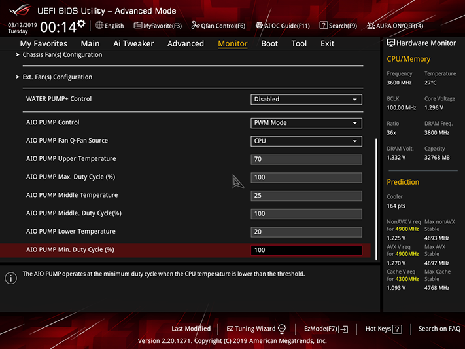Click 1.296 V core voltage value

tap(434, 108)
